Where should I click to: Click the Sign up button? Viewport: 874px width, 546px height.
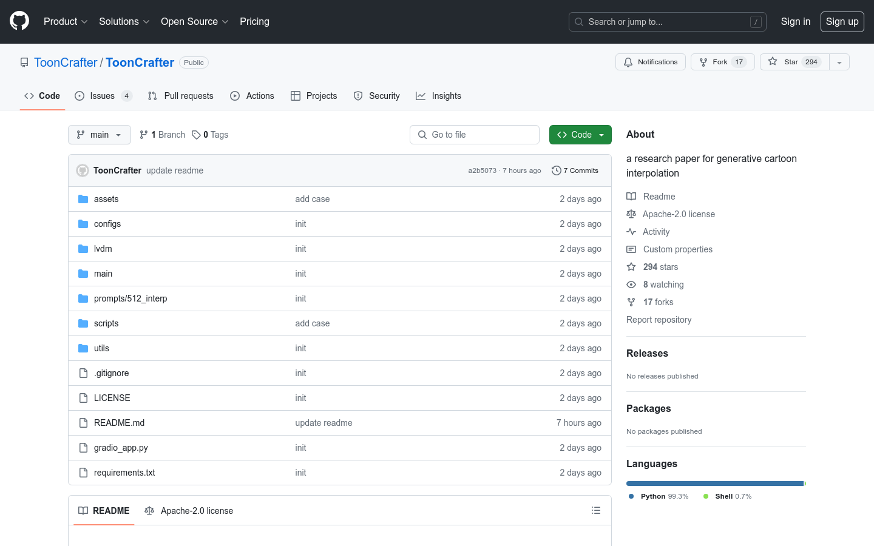coord(842,21)
